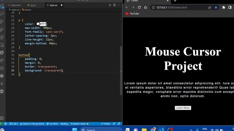
Task: Open Explorer in VS Code activity bar
Action: click(2, 6)
